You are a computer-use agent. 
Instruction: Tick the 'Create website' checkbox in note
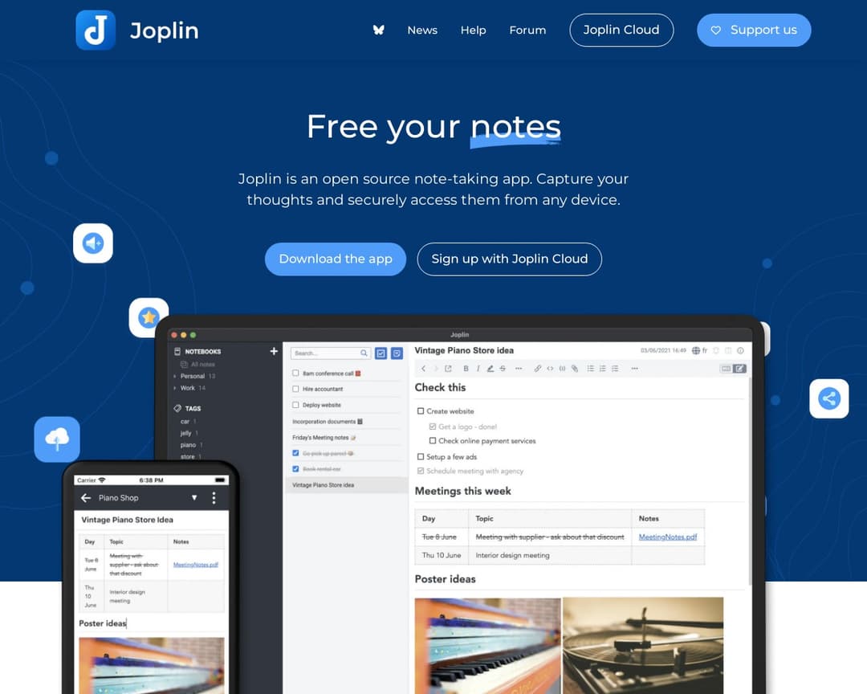pos(421,411)
